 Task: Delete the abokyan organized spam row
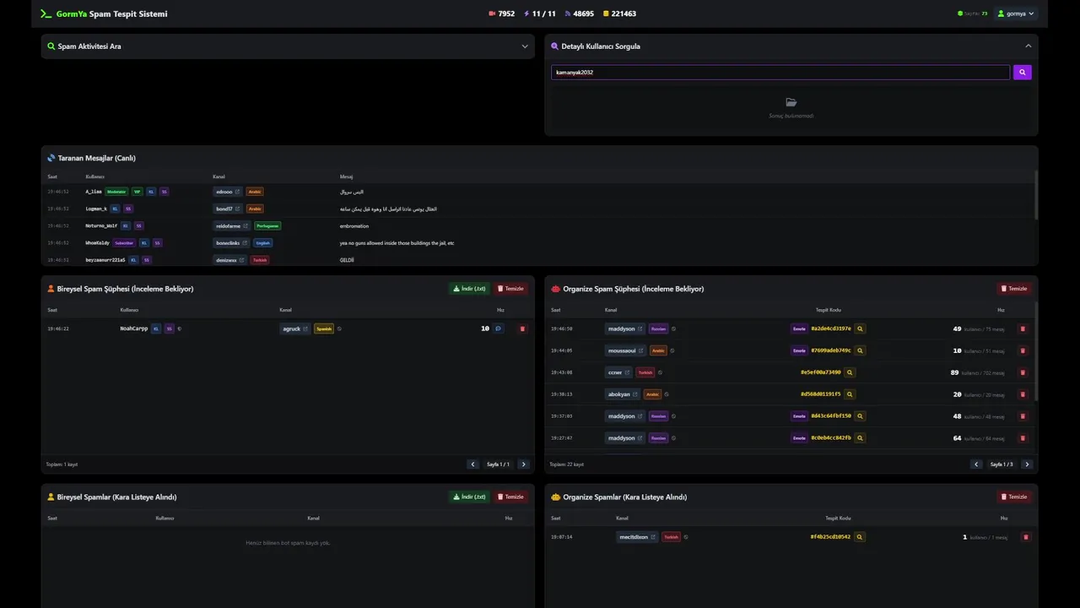click(1023, 394)
